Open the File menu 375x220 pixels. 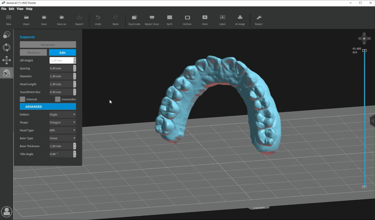point(4,9)
